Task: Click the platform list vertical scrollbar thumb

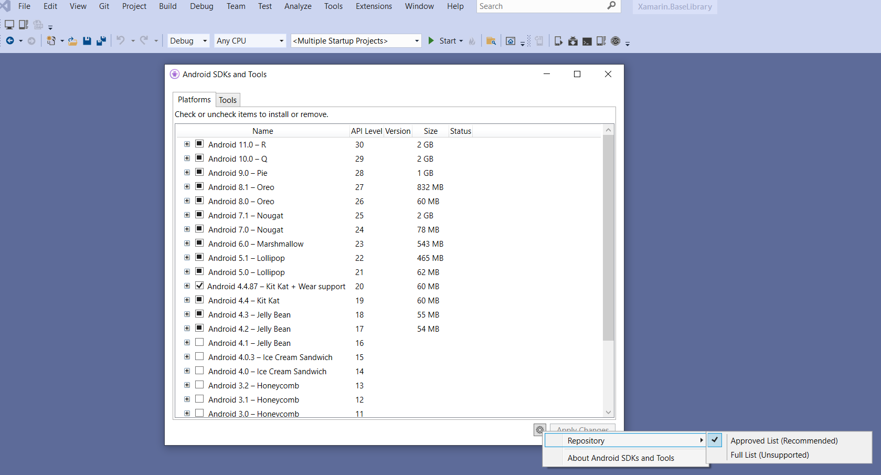Action: (x=608, y=238)
